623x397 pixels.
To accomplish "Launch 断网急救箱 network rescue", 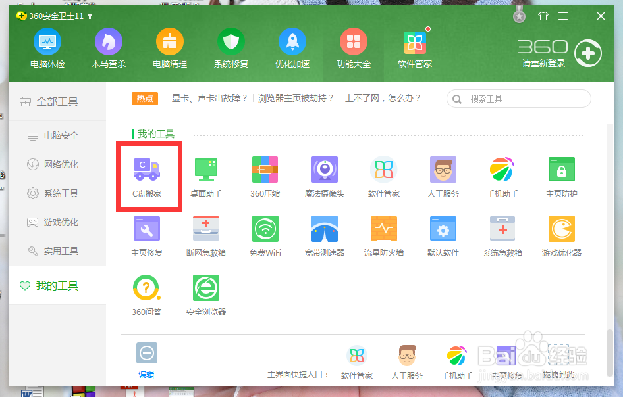I will point(206,236).
